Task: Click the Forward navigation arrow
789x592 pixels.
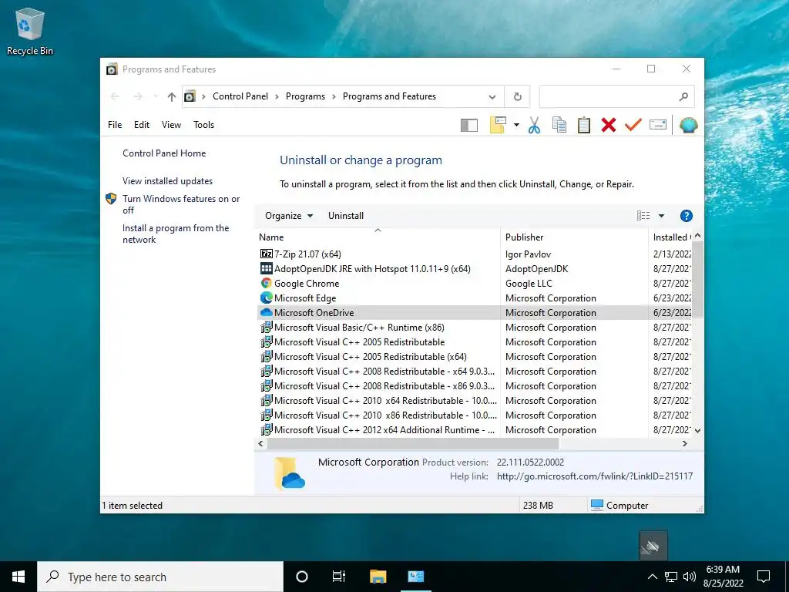Action: tap(138, 96)
